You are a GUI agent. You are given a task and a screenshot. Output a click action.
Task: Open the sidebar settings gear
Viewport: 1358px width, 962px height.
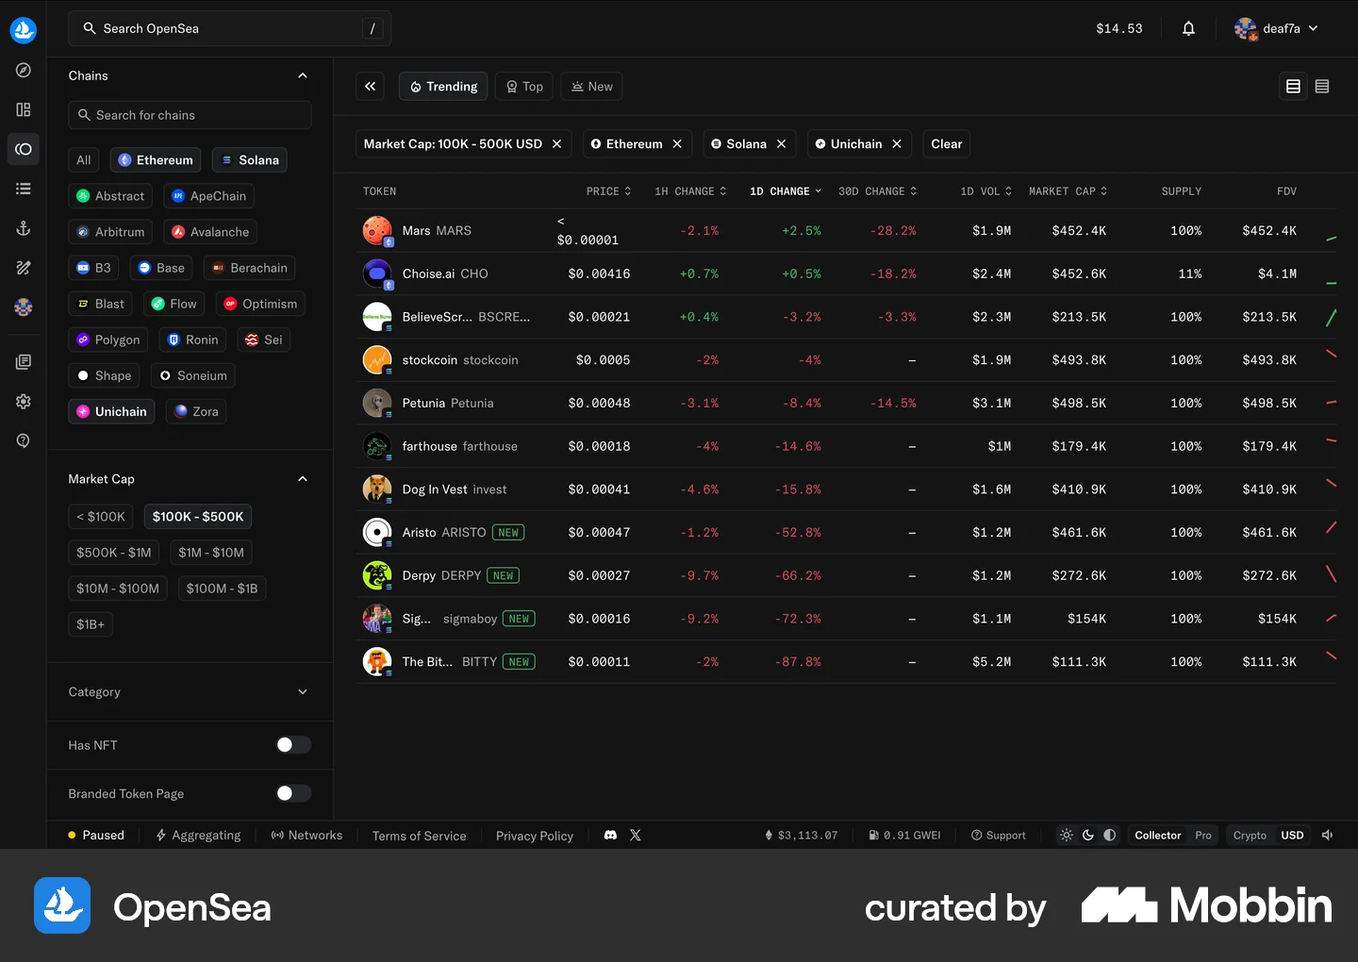tap(24, 402)
